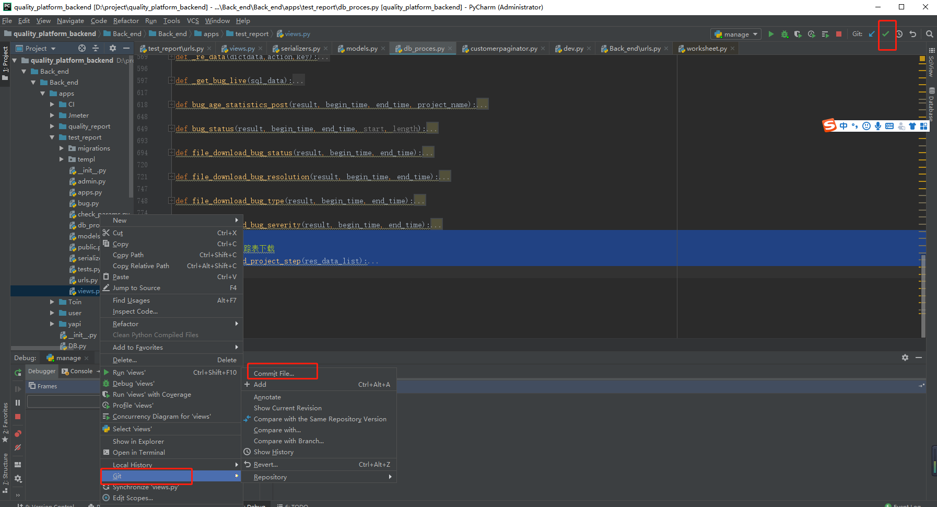Commit changes via green checkmark toolbar icon

[x=886, y=33]
